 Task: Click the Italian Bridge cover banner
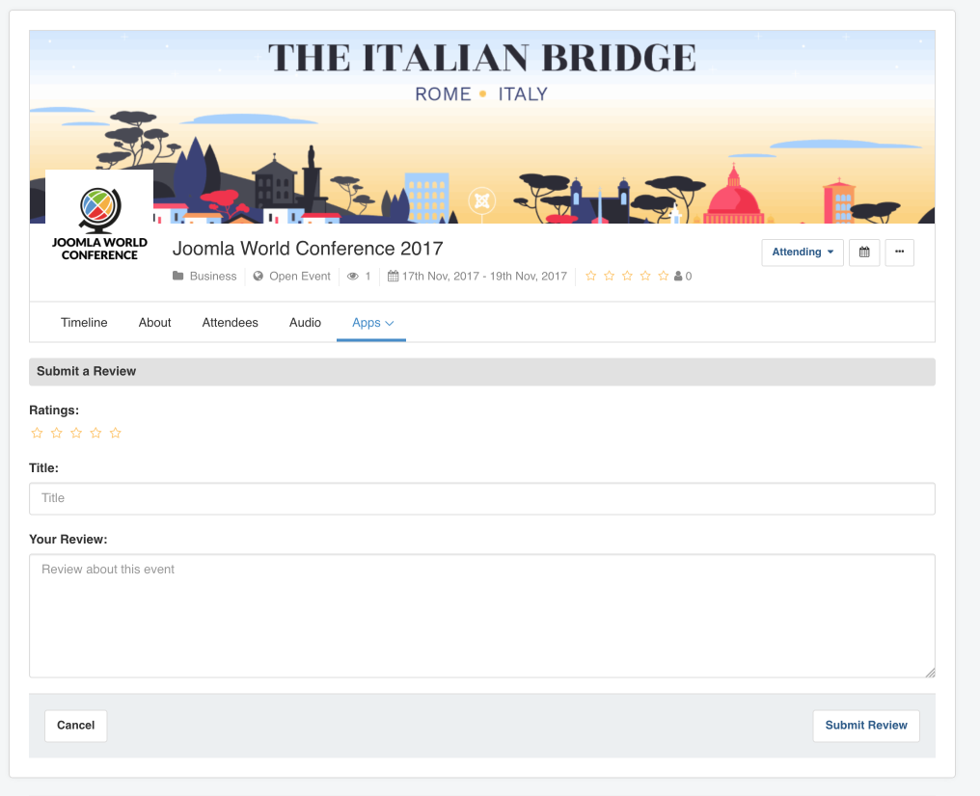(482, 127)
